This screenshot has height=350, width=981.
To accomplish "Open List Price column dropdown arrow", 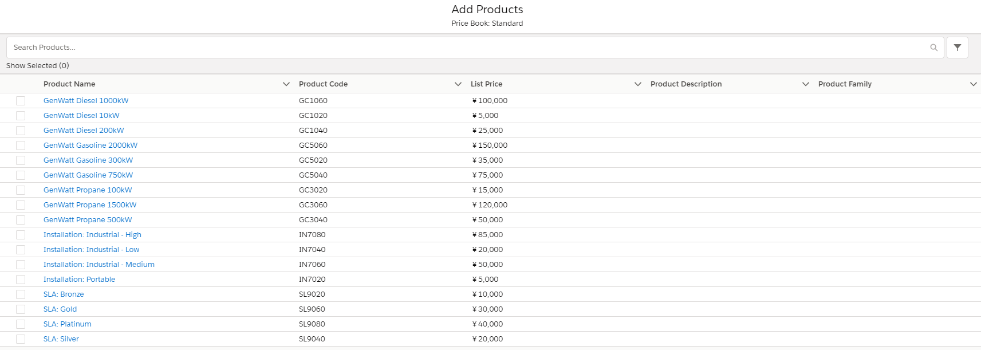I will point(638,84).
